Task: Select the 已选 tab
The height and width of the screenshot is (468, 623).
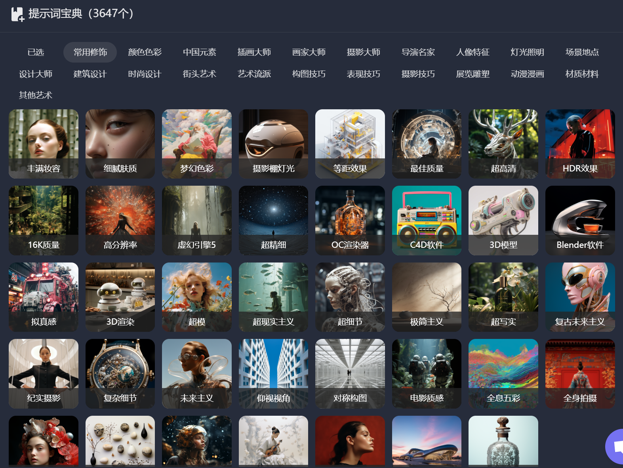Action: pos(36,52)
